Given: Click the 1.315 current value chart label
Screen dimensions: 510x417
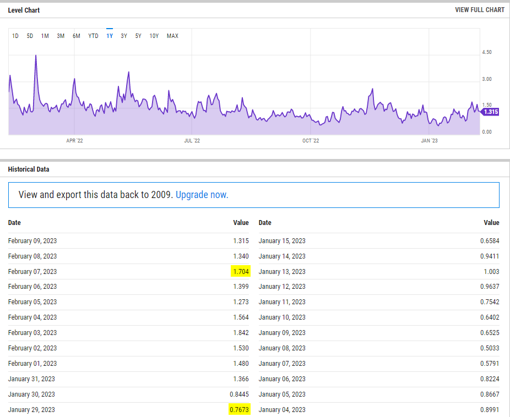Looking at the screenshot, I should tap(490, 112).
